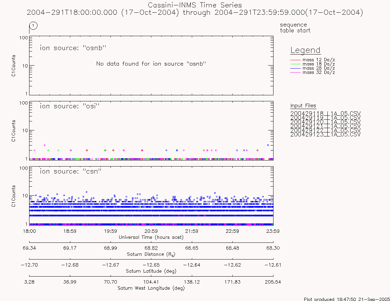
Task: Click the '138.12' west longitude value
Action: pyautogui.click(x=192, y=282)
